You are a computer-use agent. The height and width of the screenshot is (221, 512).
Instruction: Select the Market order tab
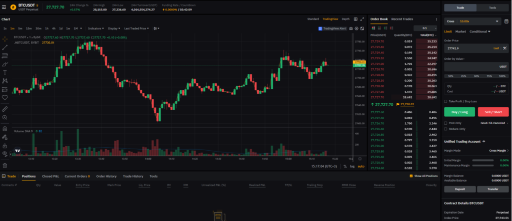(x=460, y=31)
